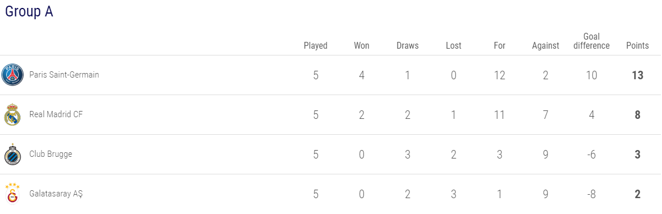Open the Galatasaray AŞ team link
The width and height of the screenshot is (662, 214).
pos(56,194)
